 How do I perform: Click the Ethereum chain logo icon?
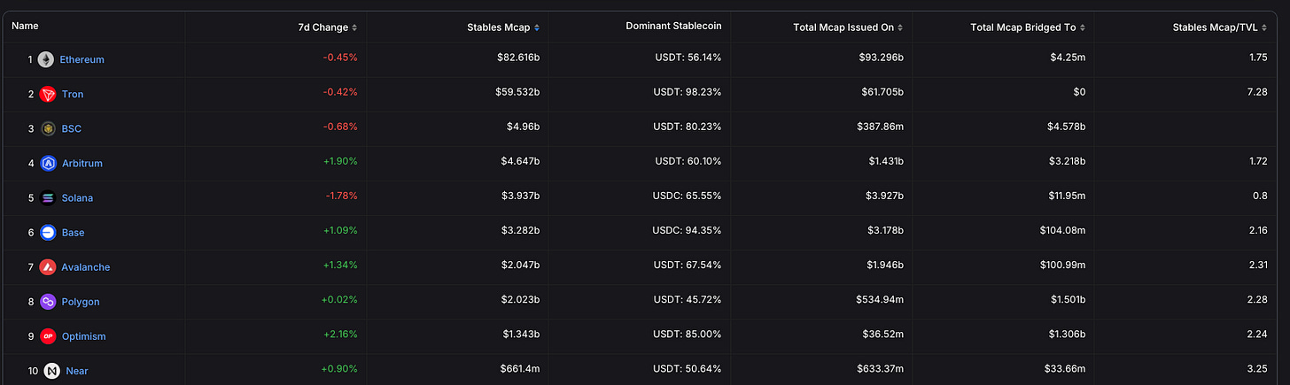(x=46, y=59)
